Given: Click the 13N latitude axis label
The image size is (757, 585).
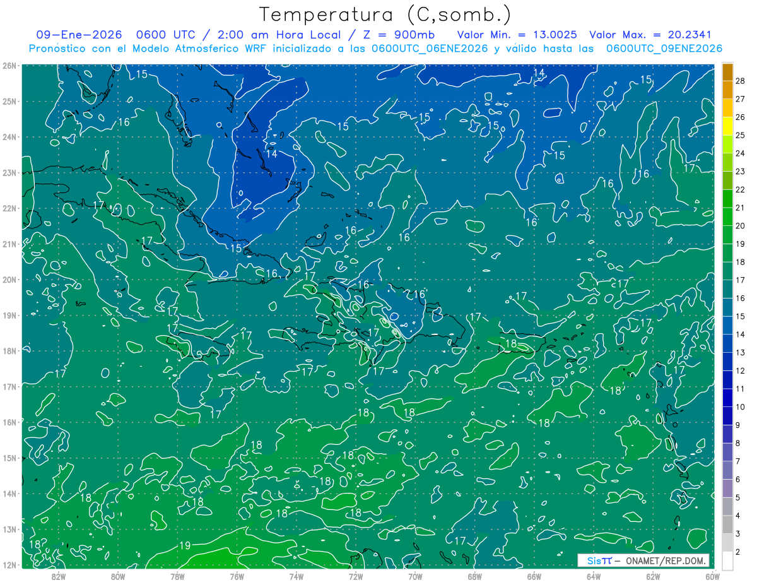Looking at the screenshot, I should 9,529.
